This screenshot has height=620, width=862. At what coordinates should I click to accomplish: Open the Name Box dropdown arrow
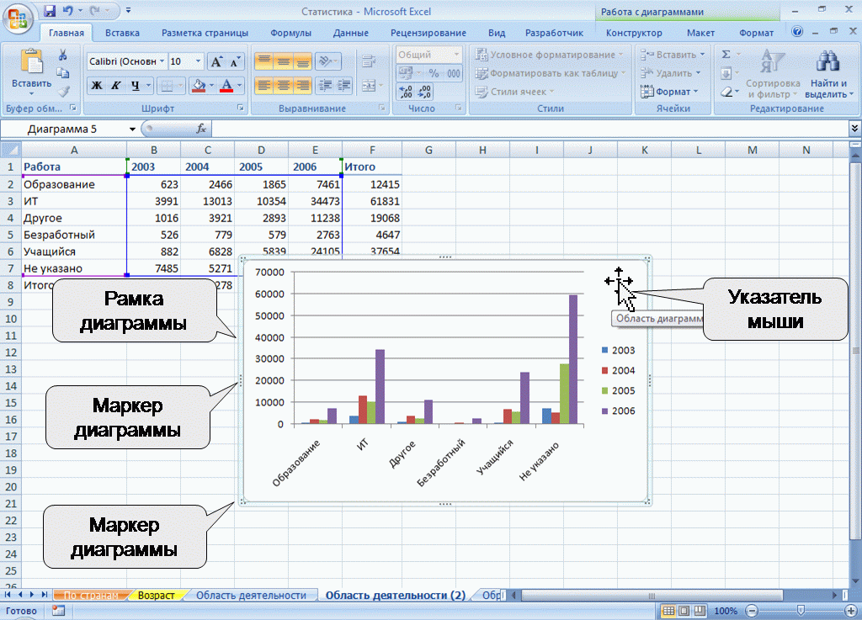(x=132, y=129)
